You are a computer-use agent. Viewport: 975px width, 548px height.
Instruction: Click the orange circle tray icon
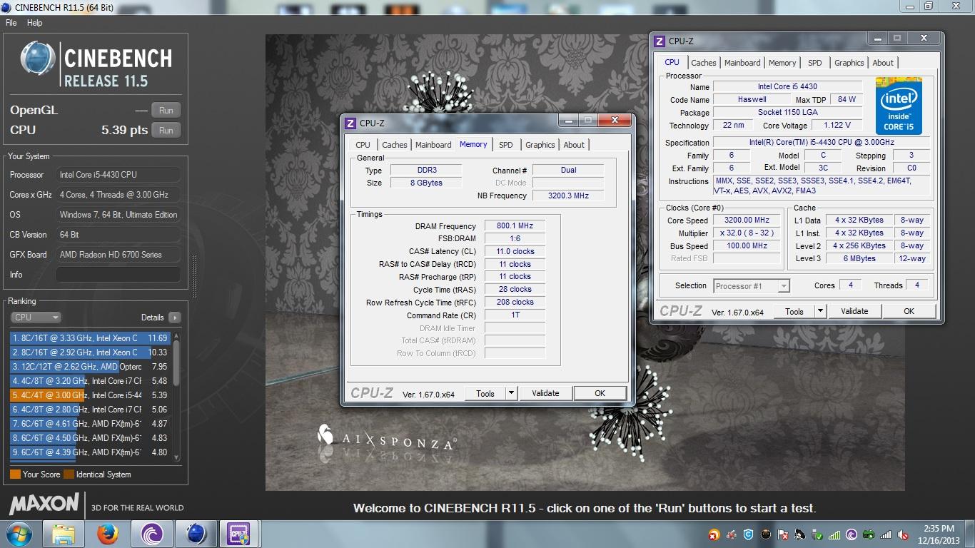[713, 534]
